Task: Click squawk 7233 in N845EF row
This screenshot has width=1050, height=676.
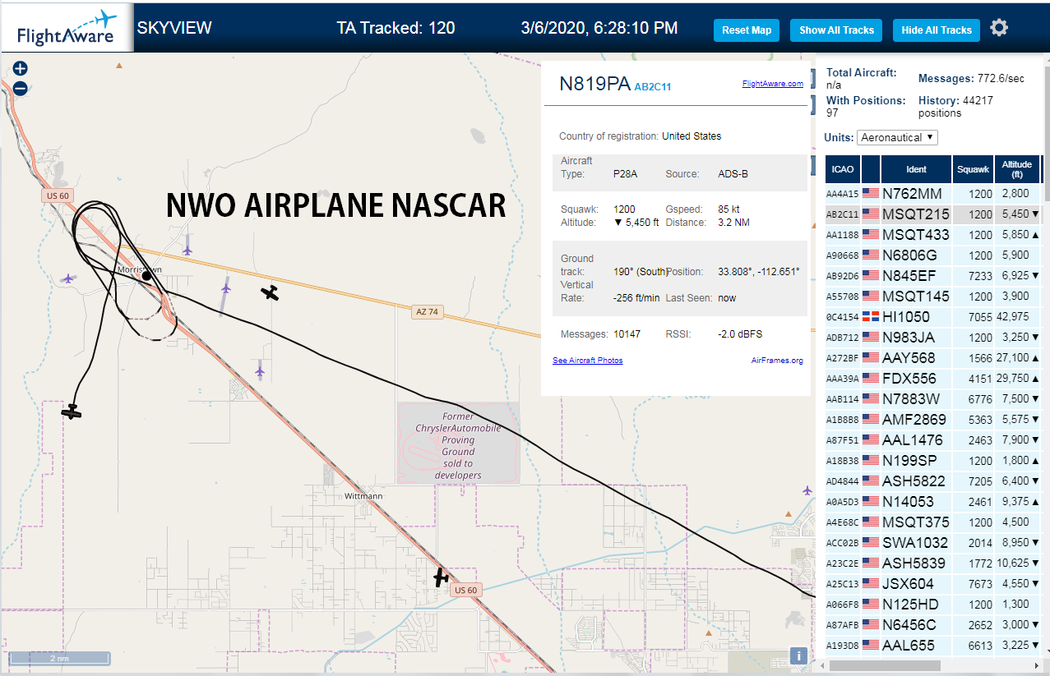Action: (981, 276)
